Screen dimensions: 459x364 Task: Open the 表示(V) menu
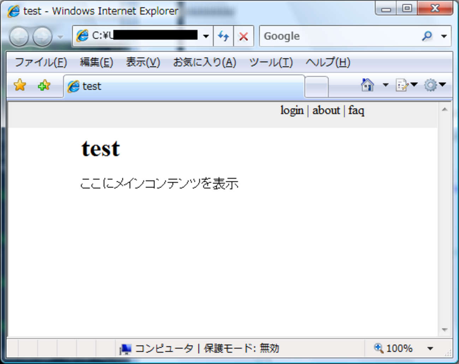[x=143, y=62]
